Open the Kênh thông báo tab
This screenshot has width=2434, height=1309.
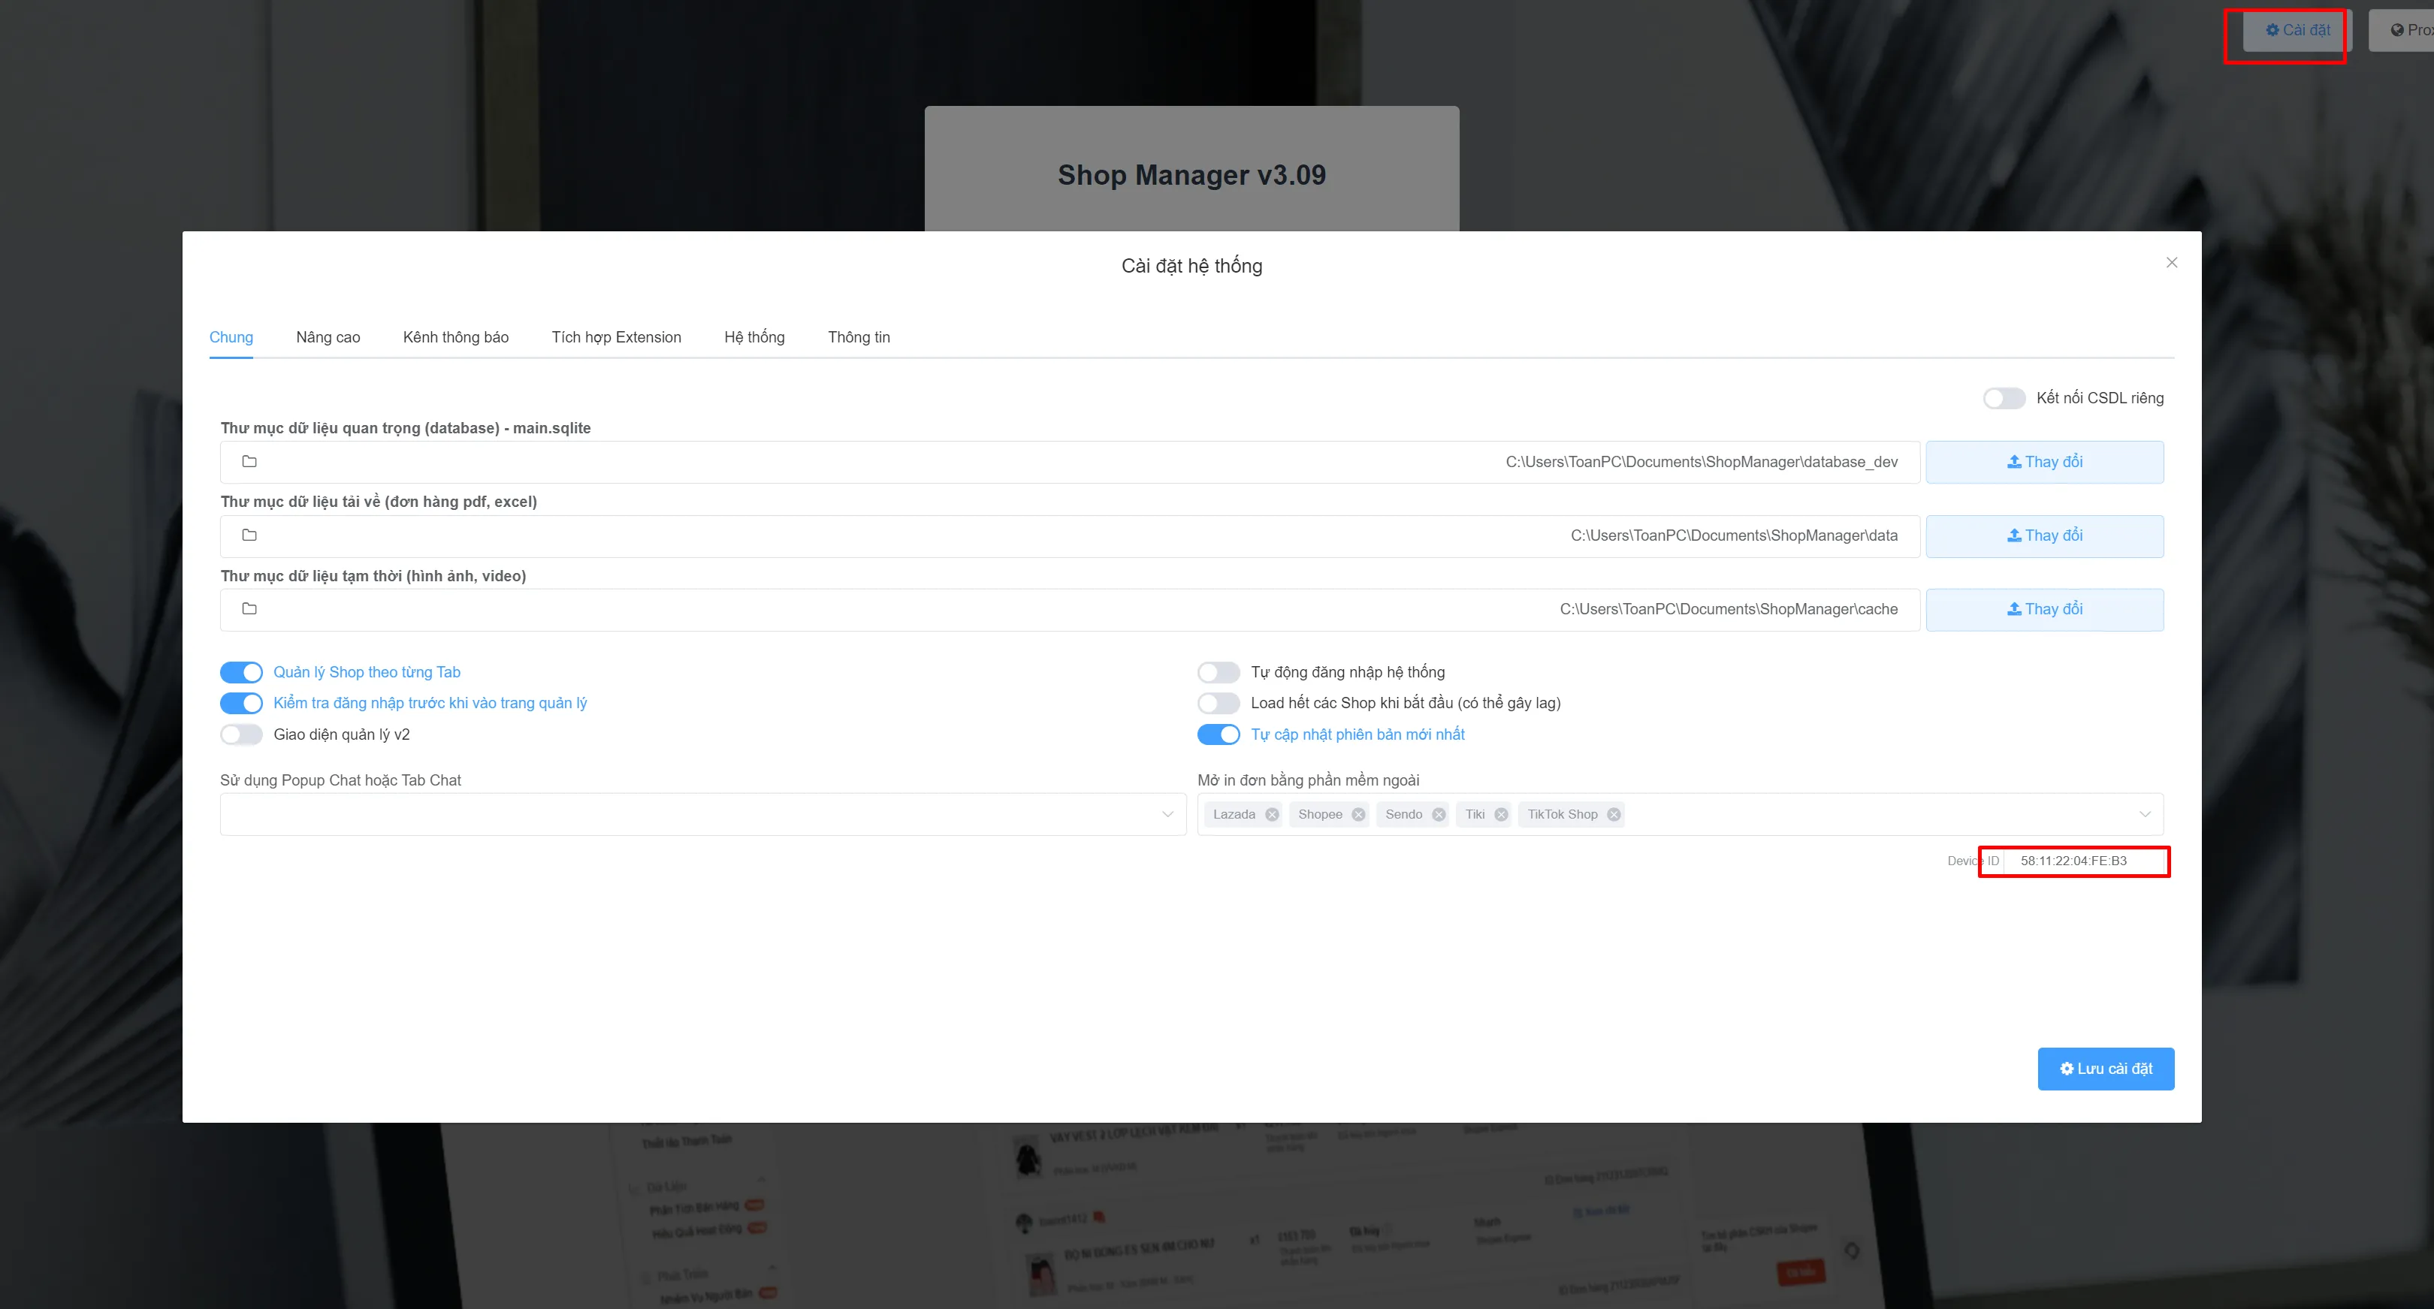pyautogui.click(x=455, y=337)
